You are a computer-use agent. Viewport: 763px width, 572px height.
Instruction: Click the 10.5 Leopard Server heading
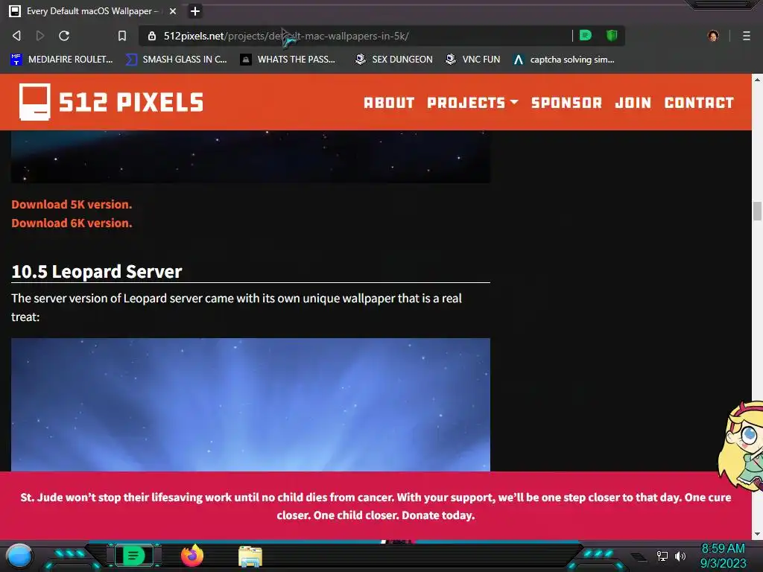pos(96,271)
